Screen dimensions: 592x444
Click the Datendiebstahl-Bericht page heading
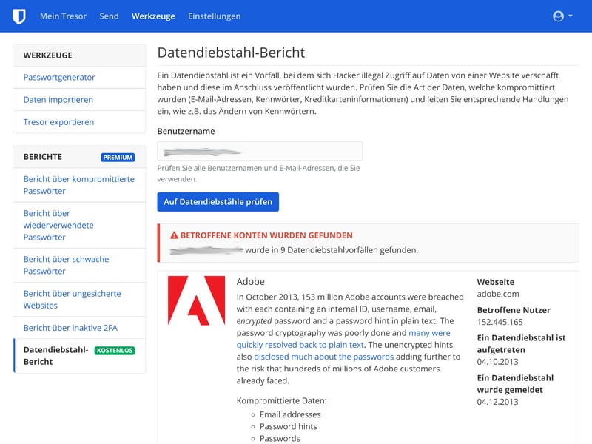click(231, 53)
